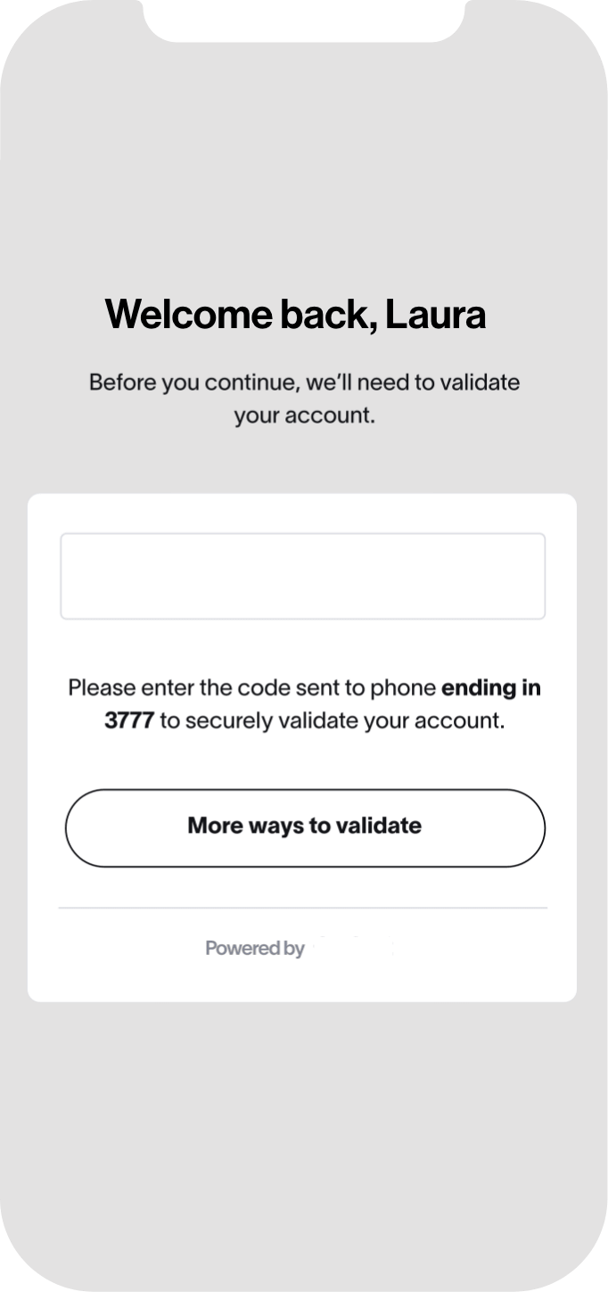Click the bold ending in 3777 text

pos(322,704)
